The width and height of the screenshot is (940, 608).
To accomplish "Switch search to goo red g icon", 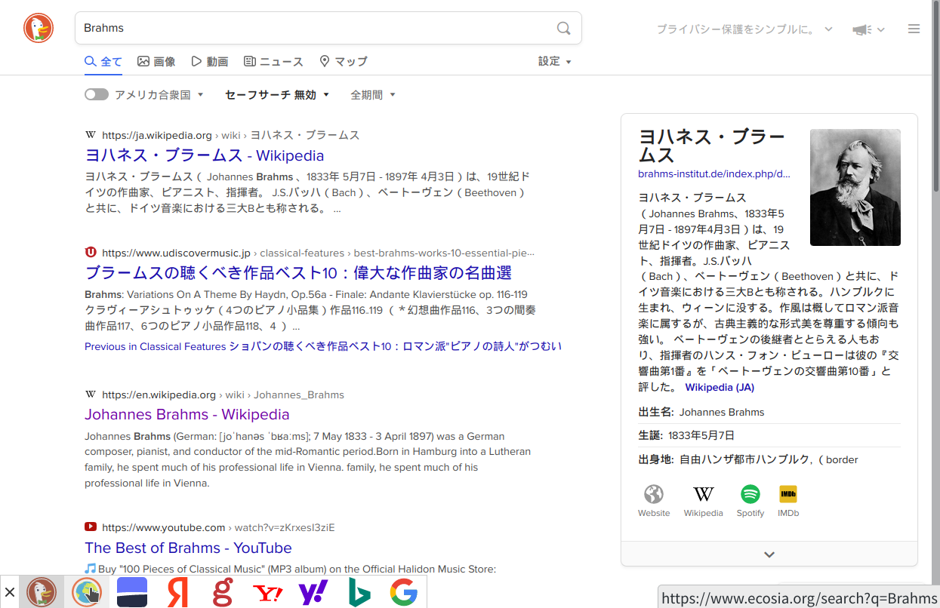I will click(223, 592).
